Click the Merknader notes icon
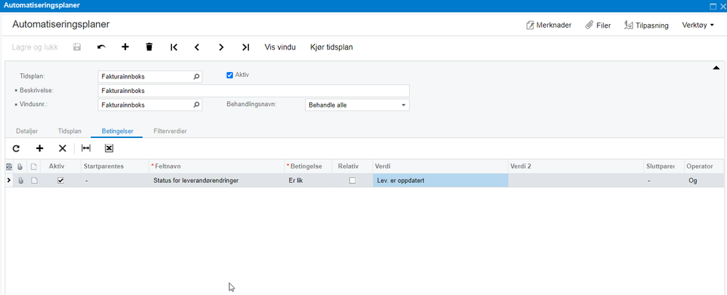Image resolution: width=727 pixels, height=295 pixels. [x=530, y=25]
